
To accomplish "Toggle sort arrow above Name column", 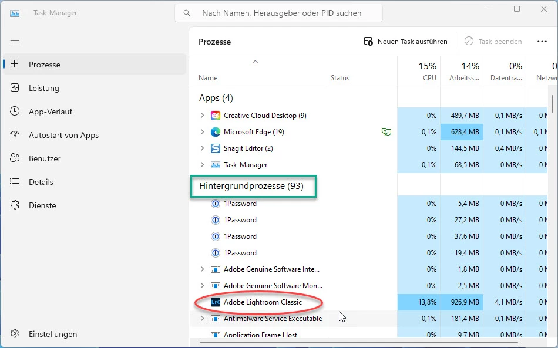I will point(255,62).
